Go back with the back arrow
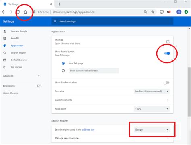This screenshot has height=145, width=191. coord(4,12)
